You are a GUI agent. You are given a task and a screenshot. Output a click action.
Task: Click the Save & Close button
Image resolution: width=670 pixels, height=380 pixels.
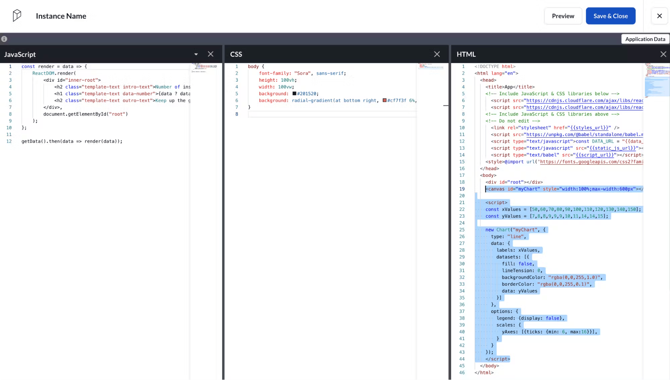pos(611,16)
